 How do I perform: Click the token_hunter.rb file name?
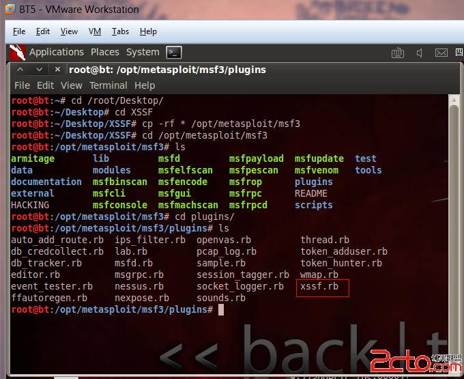coord(341,263)
